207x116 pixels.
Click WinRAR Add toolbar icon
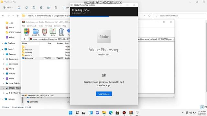coord(27,32)
